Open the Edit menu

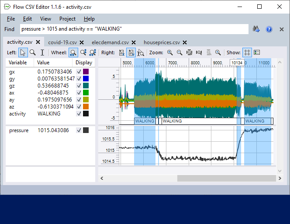28,19
